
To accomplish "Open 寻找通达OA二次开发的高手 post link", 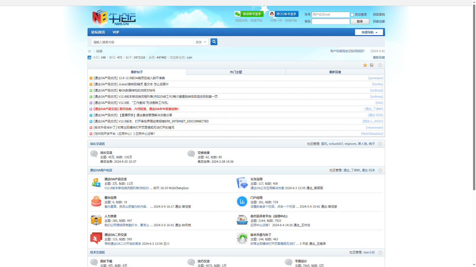I will point(123,244).
